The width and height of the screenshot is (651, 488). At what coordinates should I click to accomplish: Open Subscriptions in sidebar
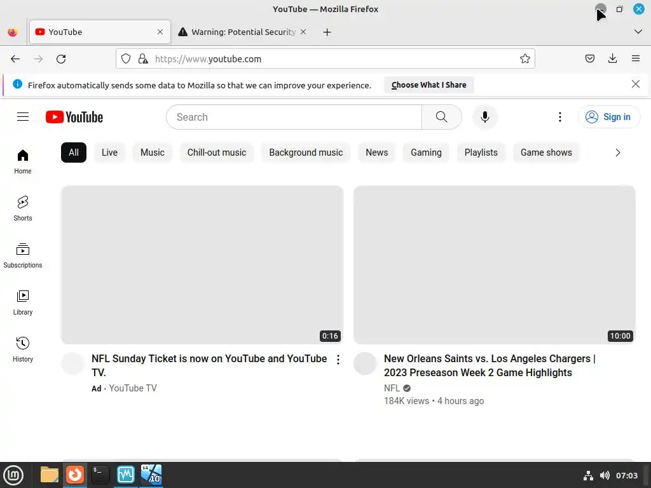click(x=23, y=255)
